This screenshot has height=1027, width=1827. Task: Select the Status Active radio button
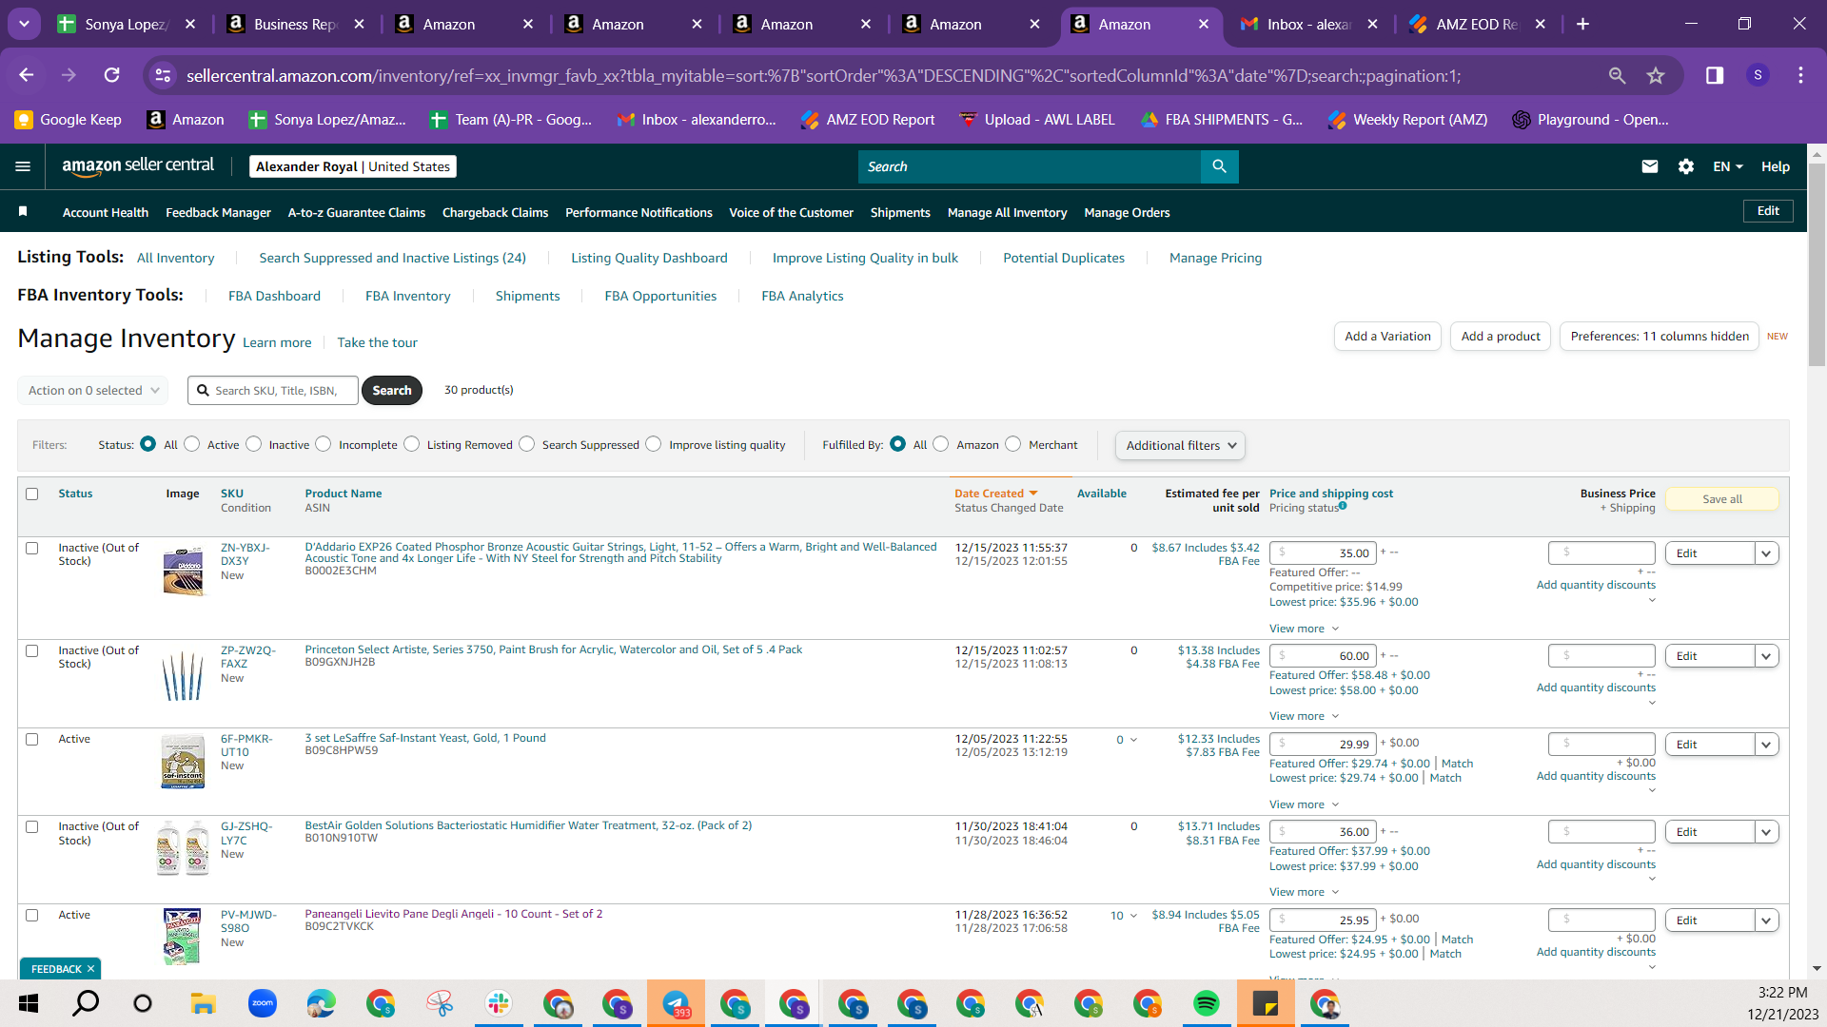coord(192,444)
